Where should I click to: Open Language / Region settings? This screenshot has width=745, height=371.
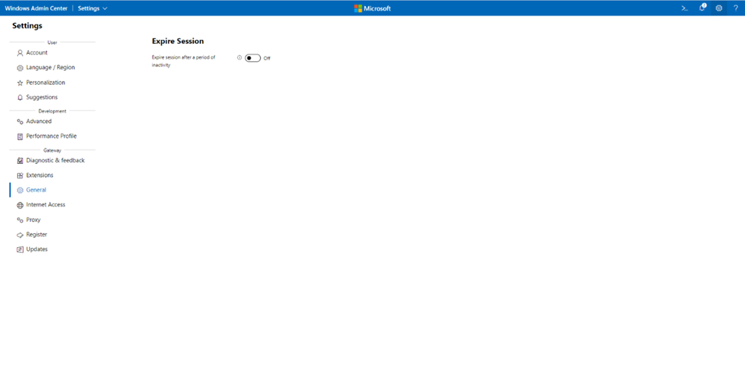52,67
